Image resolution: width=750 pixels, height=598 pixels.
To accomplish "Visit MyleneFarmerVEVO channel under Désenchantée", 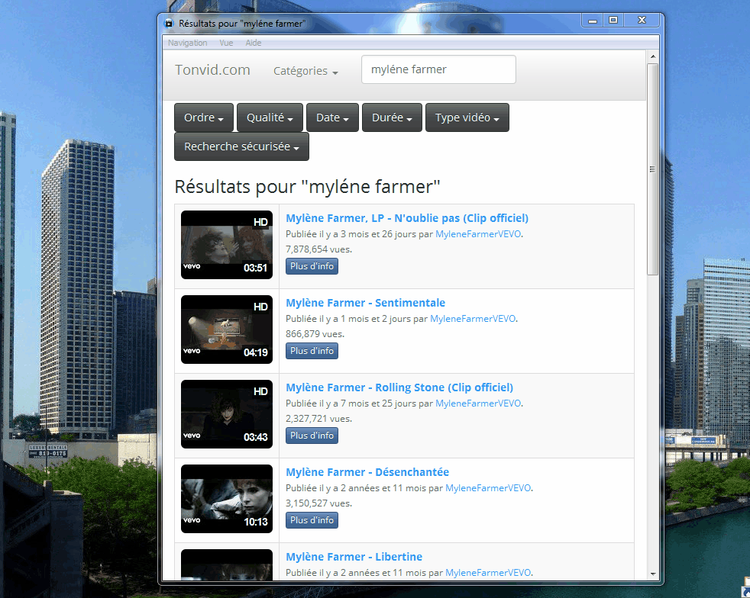I will [x=488, y=487].
